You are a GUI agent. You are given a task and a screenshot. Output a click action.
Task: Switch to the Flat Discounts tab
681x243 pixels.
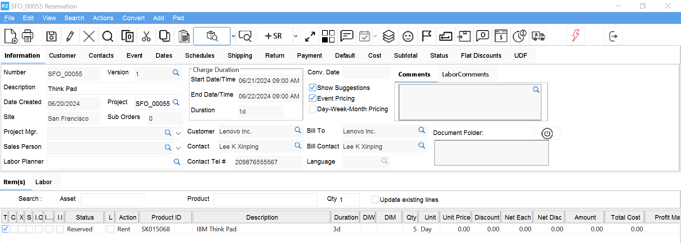pos(481,56)
